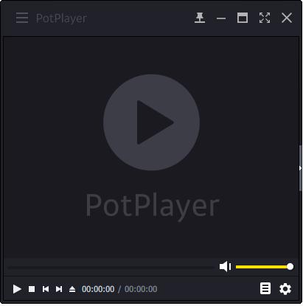The image size is (303, 306).
Task: Expand the side panel arrow on right edge
Action: (x=300, y=168)
